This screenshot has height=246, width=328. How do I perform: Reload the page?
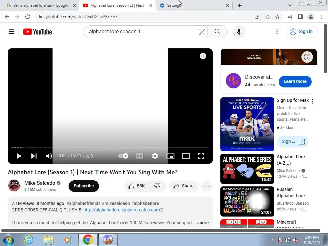coord(28,17)
